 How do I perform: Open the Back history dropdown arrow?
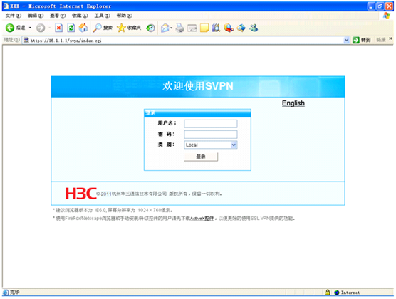(x=30, y=28)
